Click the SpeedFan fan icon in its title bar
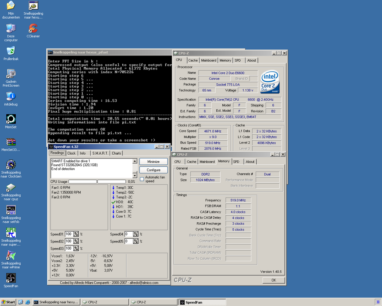This screenshot has height=306, width=382. point(51,147)
